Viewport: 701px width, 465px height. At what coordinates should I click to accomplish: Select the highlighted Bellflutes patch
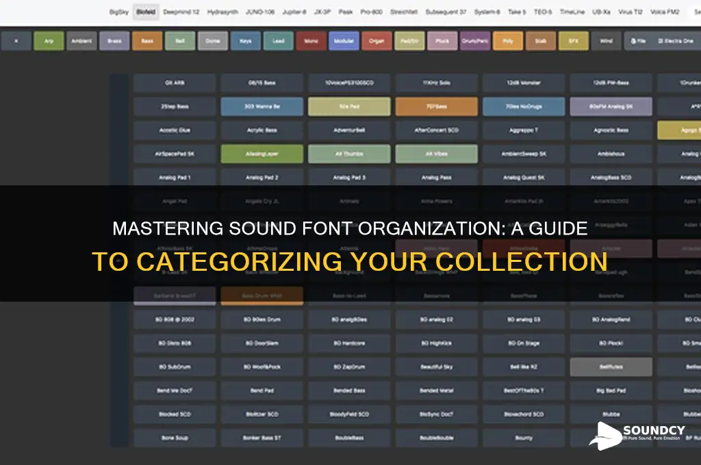point(611,367)
